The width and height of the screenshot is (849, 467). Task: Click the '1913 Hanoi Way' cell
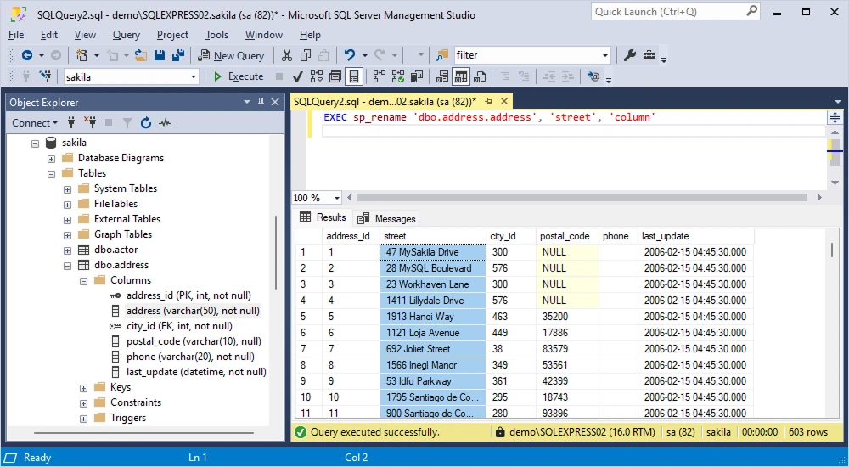(x=433, y=317)
